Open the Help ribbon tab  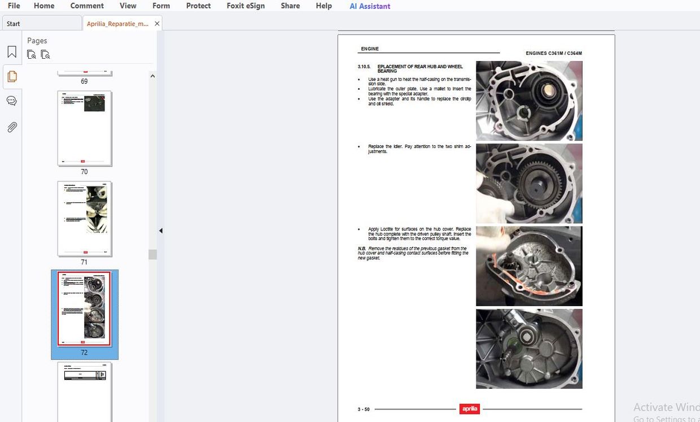pyautogui.click(x=324, y=6)
